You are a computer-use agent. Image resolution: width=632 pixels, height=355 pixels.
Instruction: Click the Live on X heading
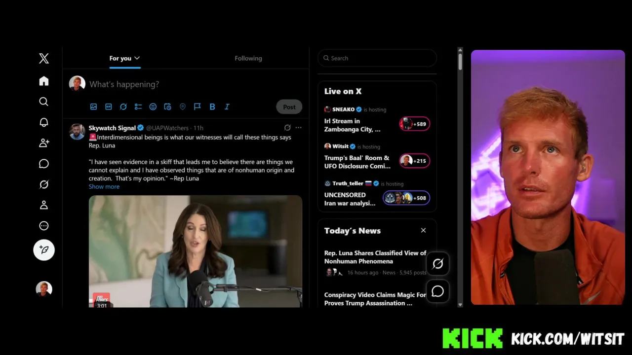(x=343, y=91)
